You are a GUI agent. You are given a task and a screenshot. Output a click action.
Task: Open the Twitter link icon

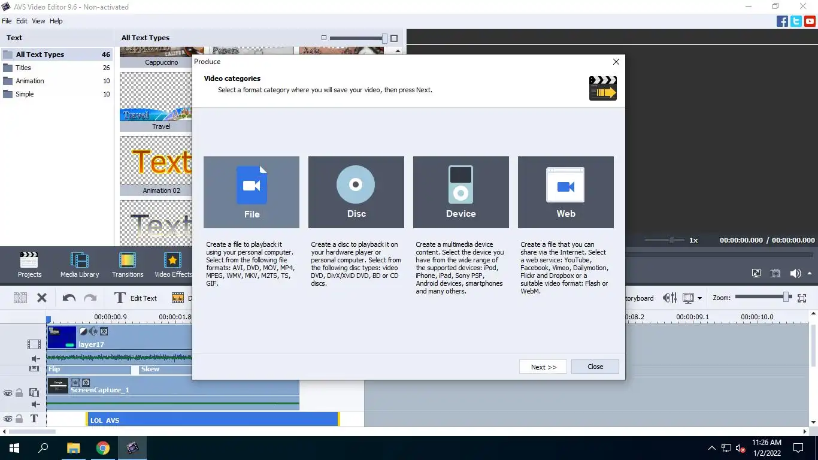(x=796, y=22)
